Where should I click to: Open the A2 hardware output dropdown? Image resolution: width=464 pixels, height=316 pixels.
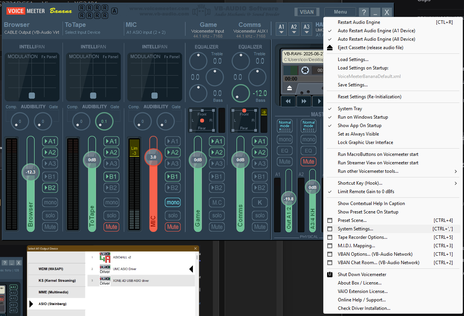pos(294,29)
